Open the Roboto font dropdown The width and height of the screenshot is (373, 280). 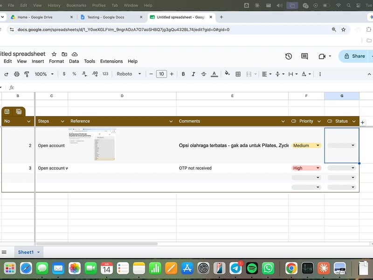[x=129, y=74]
